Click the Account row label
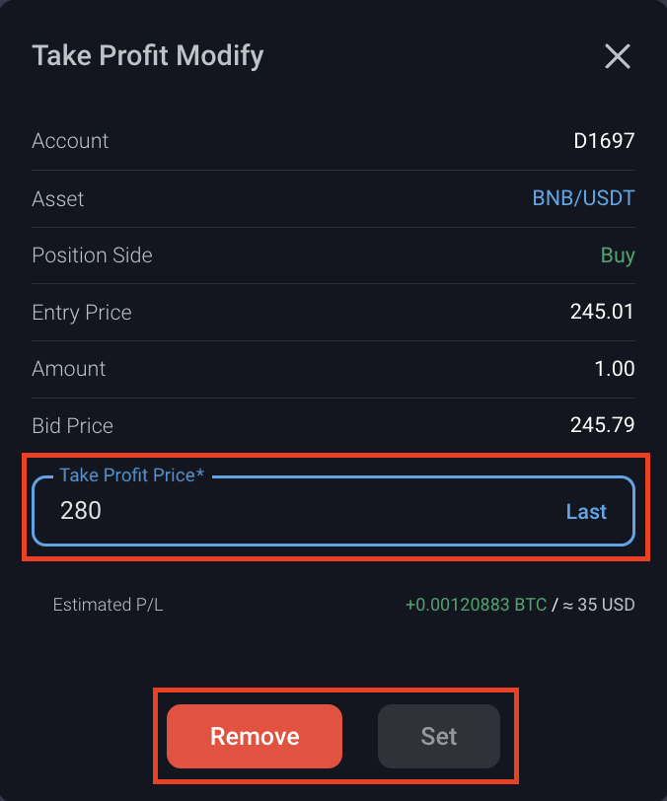This screenshot has width=667, height=801. tap(70, 141)
